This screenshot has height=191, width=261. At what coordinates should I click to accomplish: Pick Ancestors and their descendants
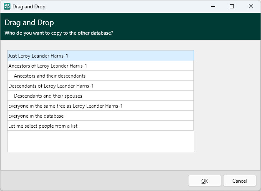coord(100,75)
